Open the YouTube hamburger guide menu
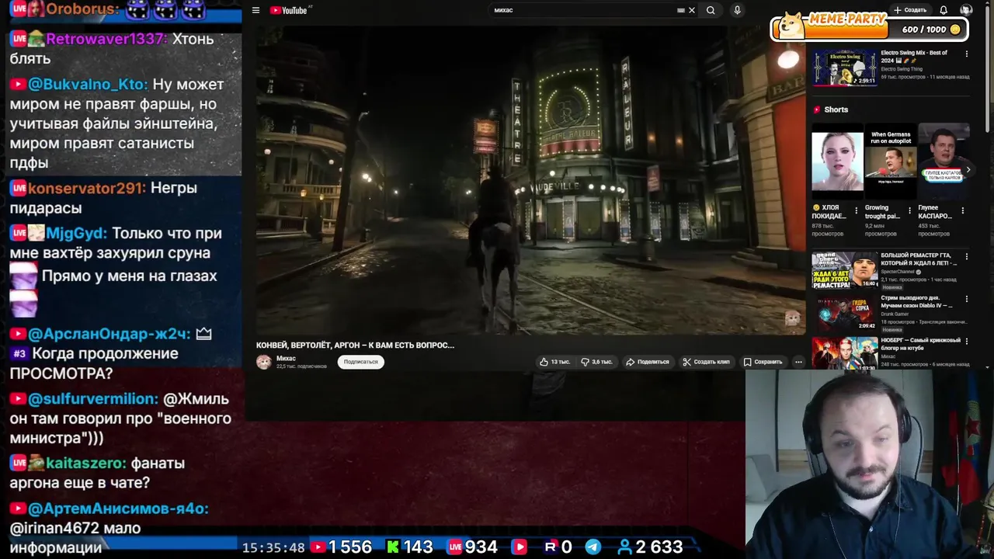Viewport: 994px width, 559px height. coord(255,10)
